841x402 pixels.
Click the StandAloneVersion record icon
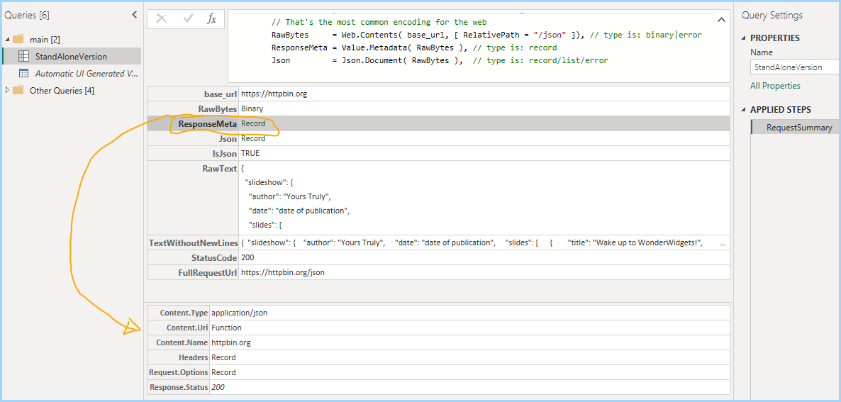click(23, 56)
